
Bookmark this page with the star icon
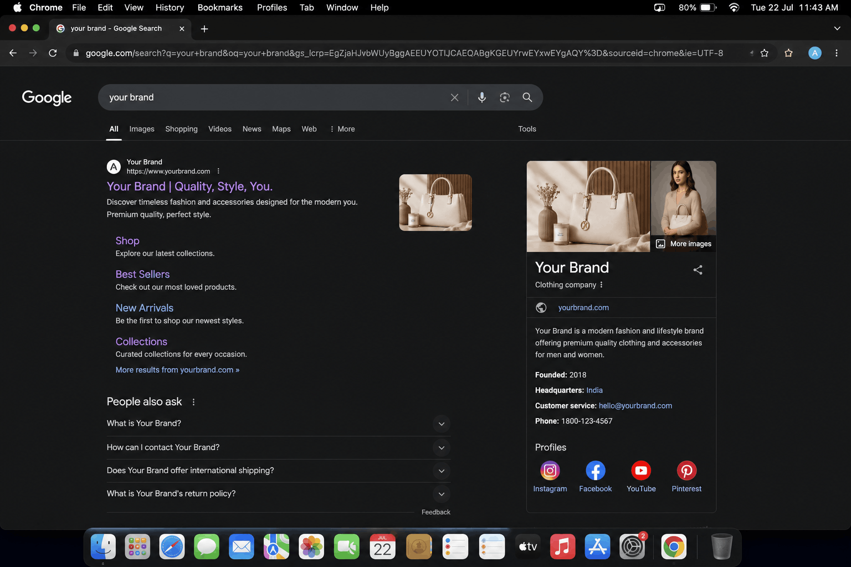pyautogui.click(x=765, y=53)
